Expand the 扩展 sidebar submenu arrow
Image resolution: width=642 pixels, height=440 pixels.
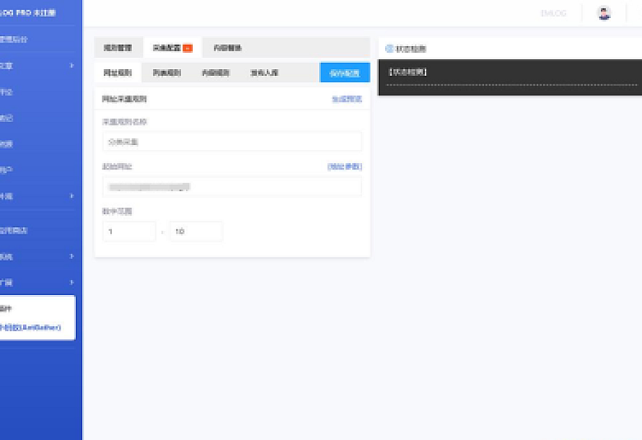[71, 282]
